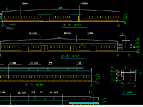
Task: Click axis bubble 15 at right end of ①-⑮ elevation
Action: [119, 25]
